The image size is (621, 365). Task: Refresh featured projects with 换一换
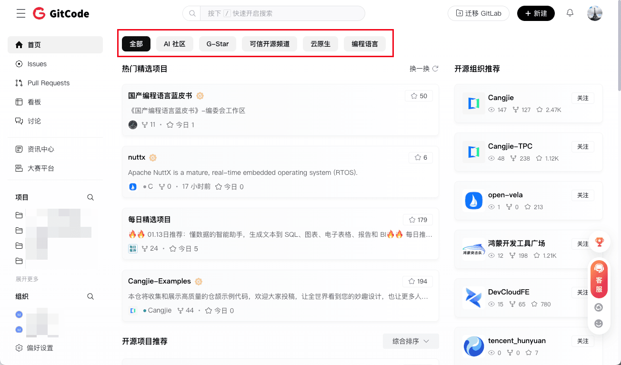coord(424,69)
